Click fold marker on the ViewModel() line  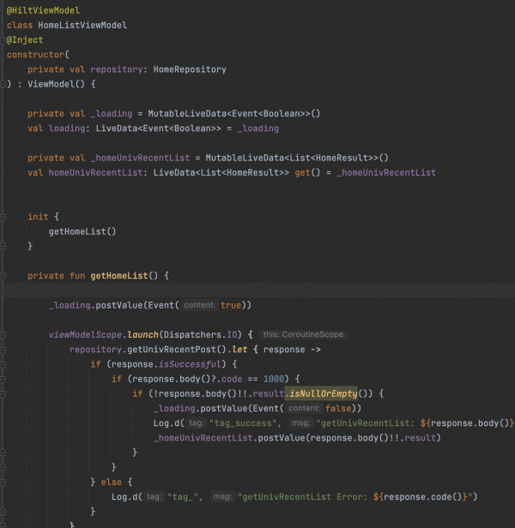(x=2, y=84)
